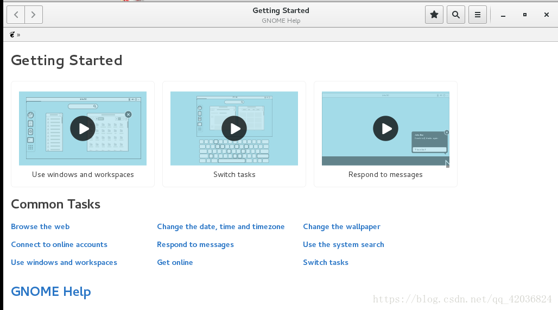Open the Browse the web link
This screenshot has width=558, height=310.
coord(40,227)
